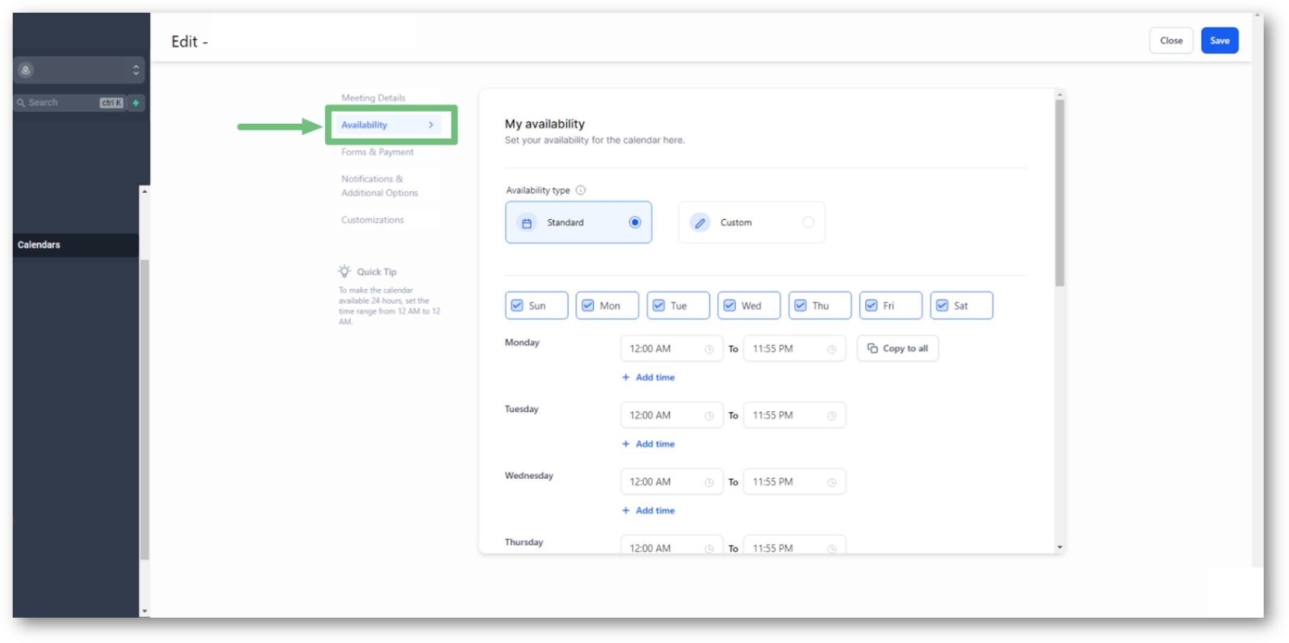Click the Close button
Image resolution: width=1289 pixels, height=643 pixels.
(1171, 40)
